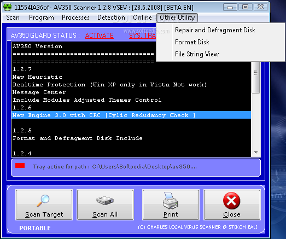Select the 'New Heuristic' line
Image resolution: width=286 pixels, height=239 pixels.
[131, 77]
